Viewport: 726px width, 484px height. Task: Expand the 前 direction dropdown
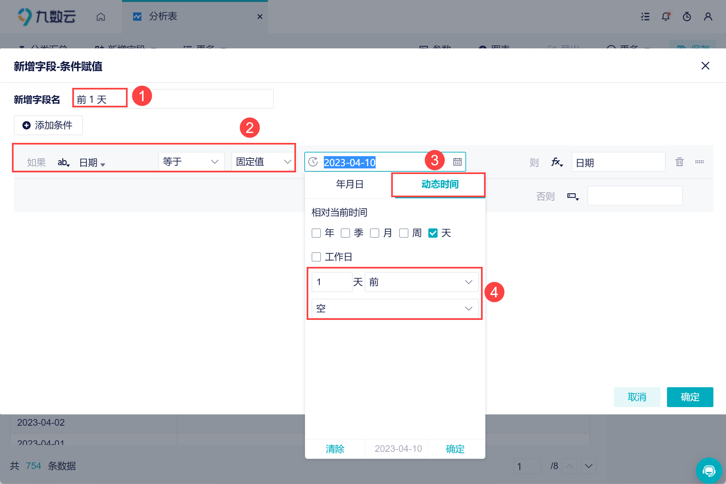tap(421, 282)
